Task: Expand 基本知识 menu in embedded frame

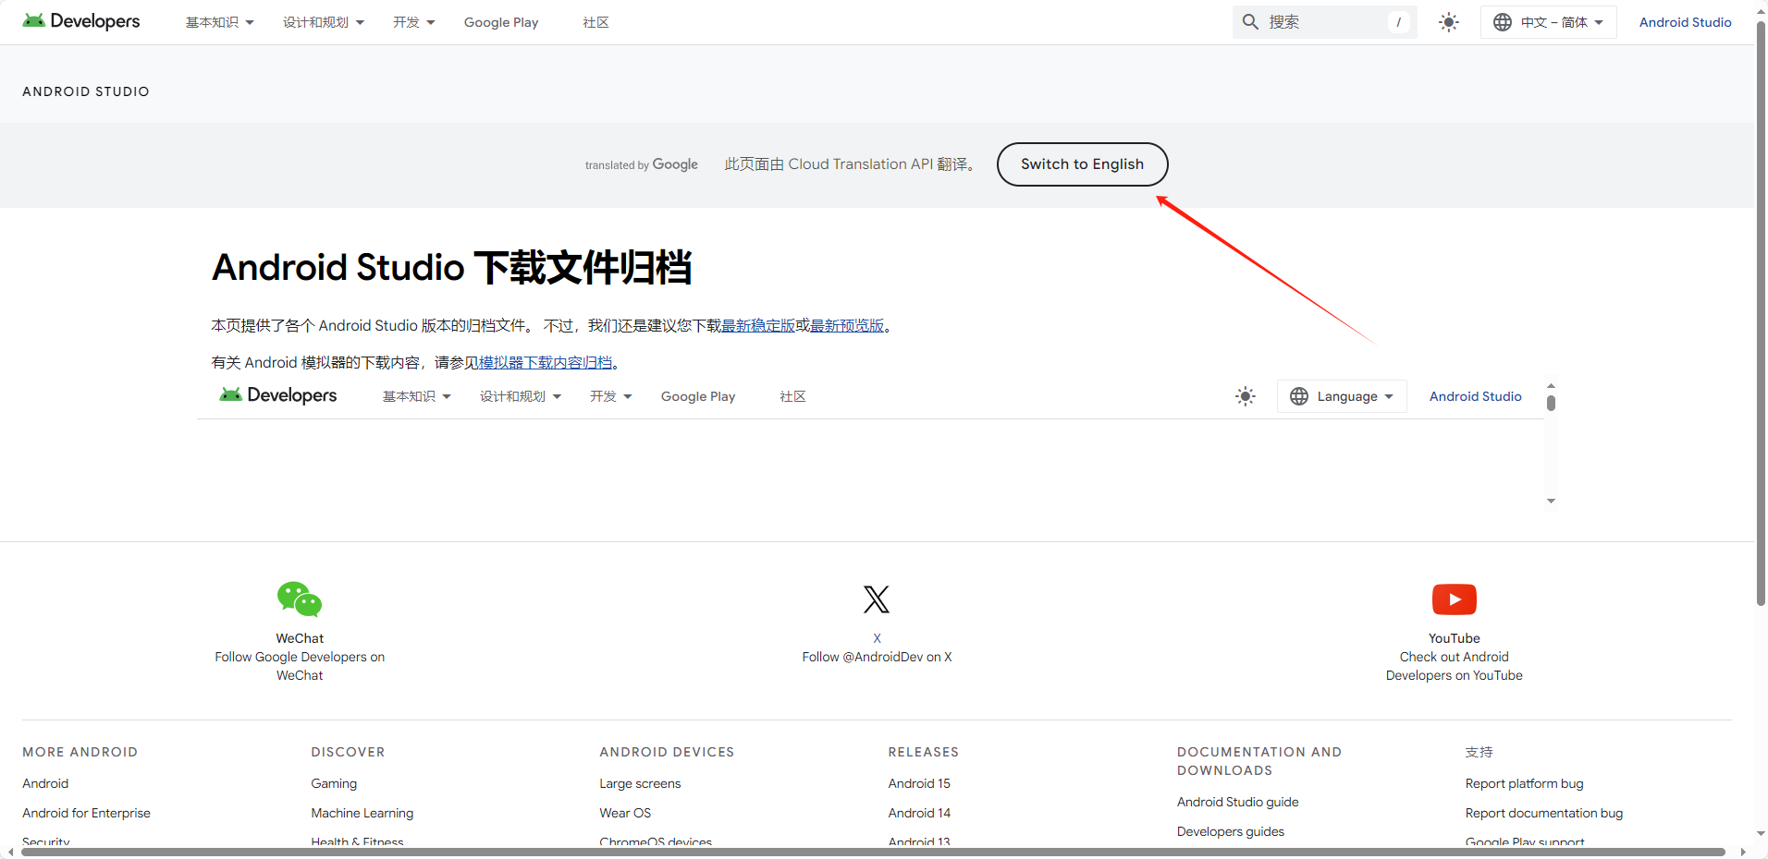Action: tap(417, 396)
